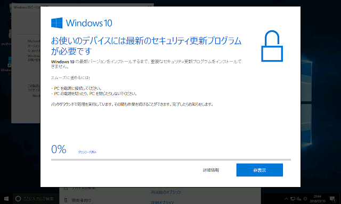Click the ダウンロード済み status text
This screenshot has height=204, width=341.
[x=87, y=152]
